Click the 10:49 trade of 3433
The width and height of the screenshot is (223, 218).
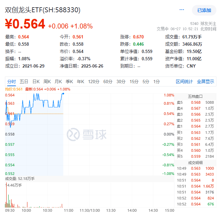tap(195, 174)
